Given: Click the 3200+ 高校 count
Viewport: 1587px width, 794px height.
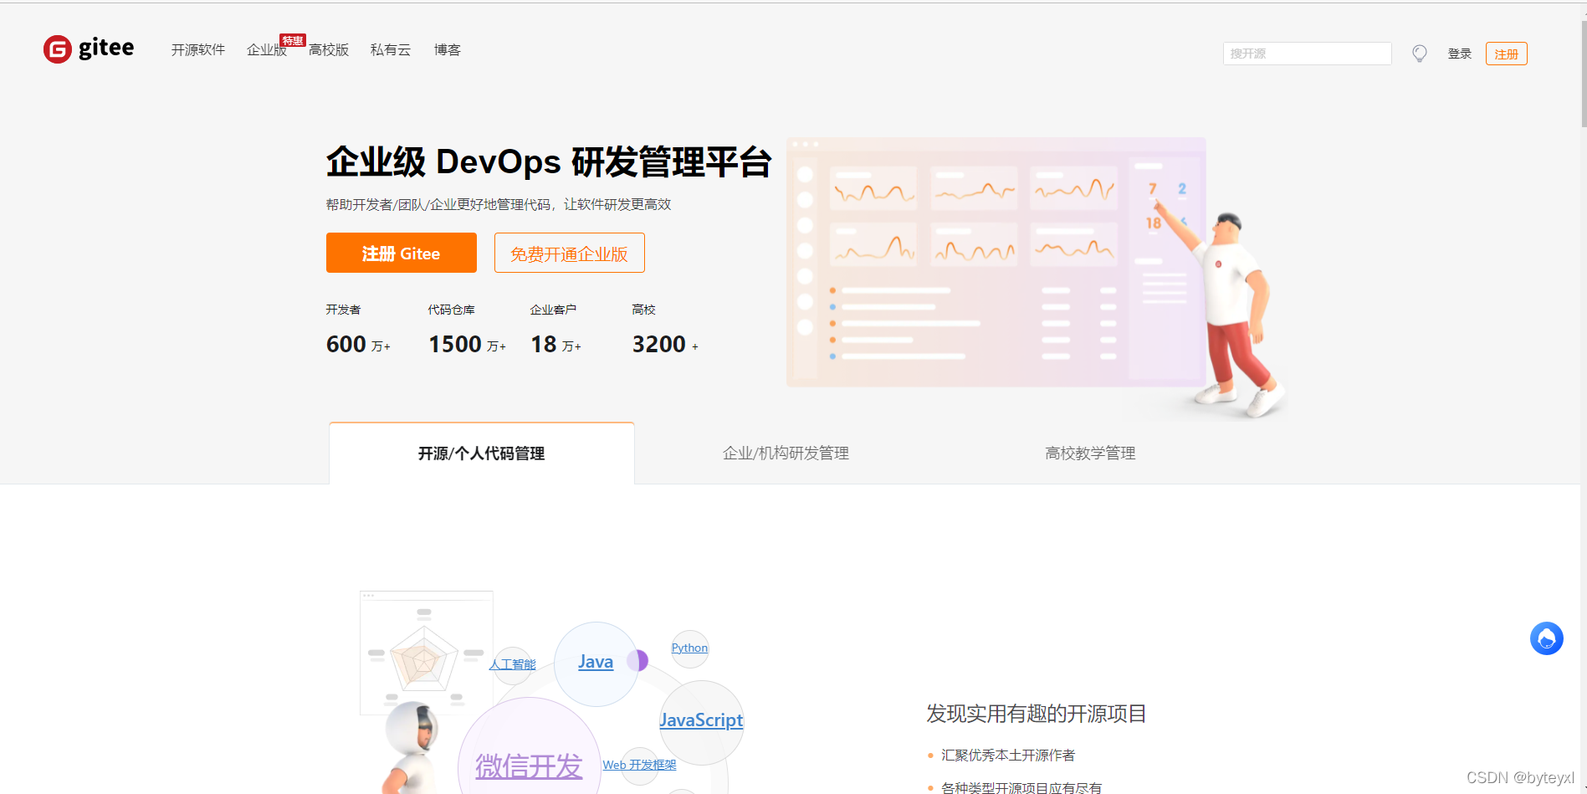Looking at the screenshot, I should [x=665, y=345].
